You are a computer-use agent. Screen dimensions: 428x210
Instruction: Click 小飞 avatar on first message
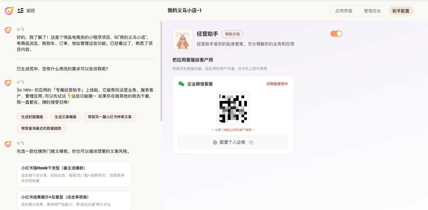pos(8,30)
